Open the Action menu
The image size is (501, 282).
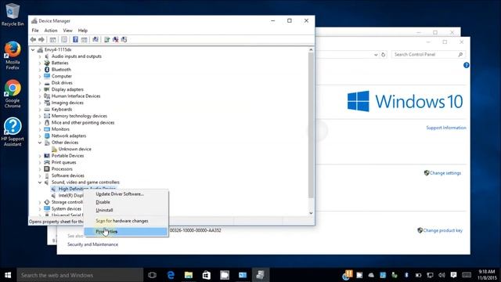(x=50, y=31)
